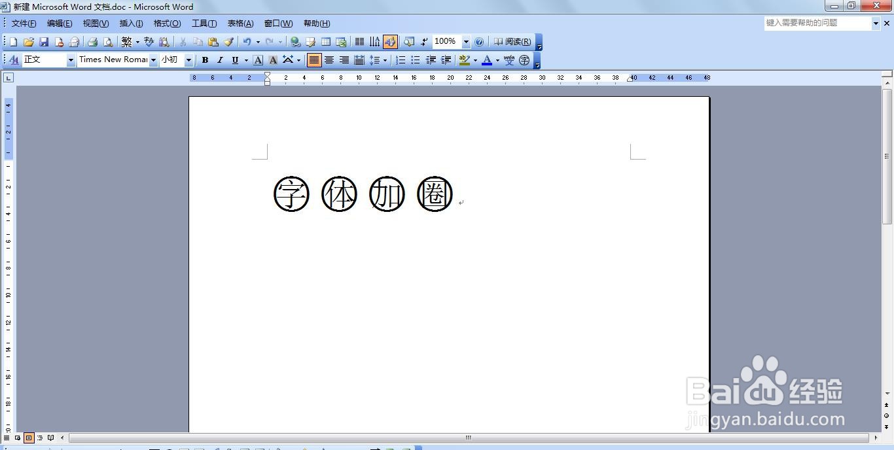Open the undo history dropdown arrow
894x450 pixels.
258,42
